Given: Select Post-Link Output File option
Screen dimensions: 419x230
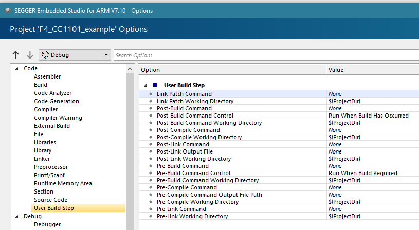Looking at the screenshot, I should tap(185, 152).
